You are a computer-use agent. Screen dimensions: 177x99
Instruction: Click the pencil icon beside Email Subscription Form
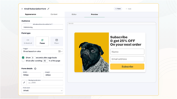tap(48, 9)
